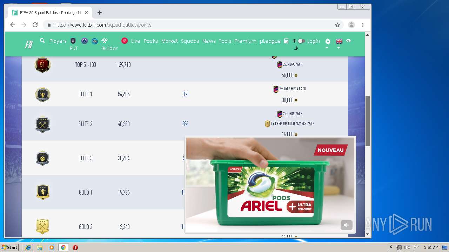Open the Tools menu
Screen dimensions: 449x252
(x=225, y=41)
